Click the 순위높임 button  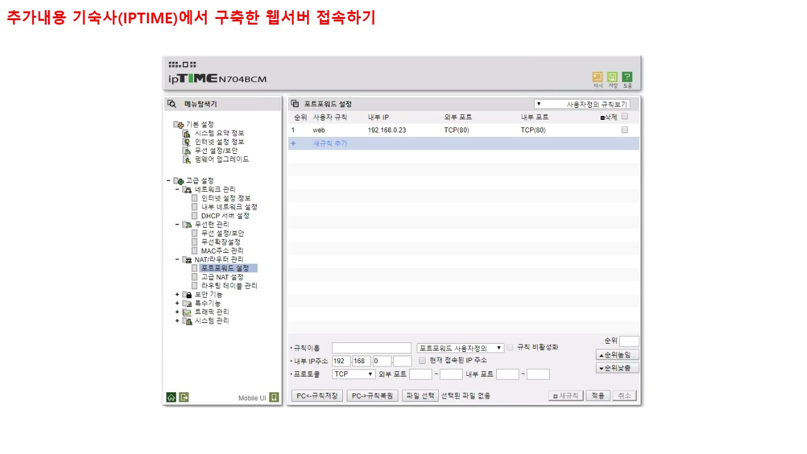pos(617,354)
